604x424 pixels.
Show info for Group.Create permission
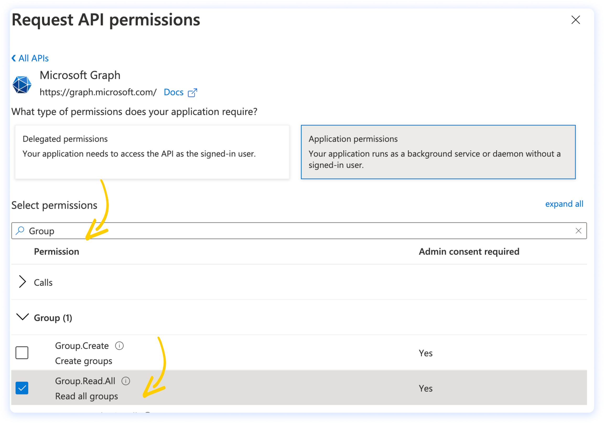click(x=119, y=346)
